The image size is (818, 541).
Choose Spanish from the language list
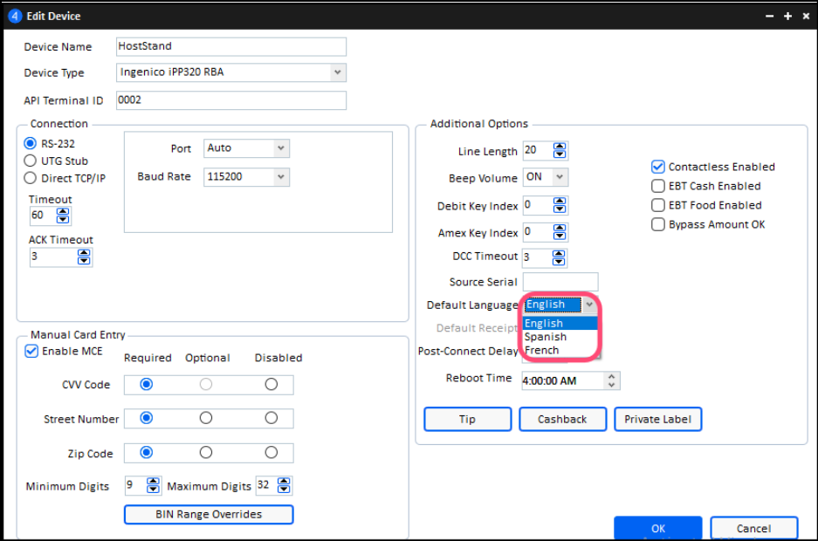tap(546, 337)
